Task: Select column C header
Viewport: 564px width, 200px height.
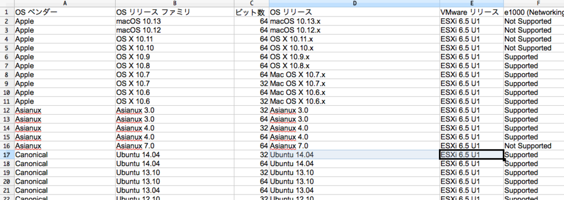Action: pyautogui.click(x=251, y=3)
